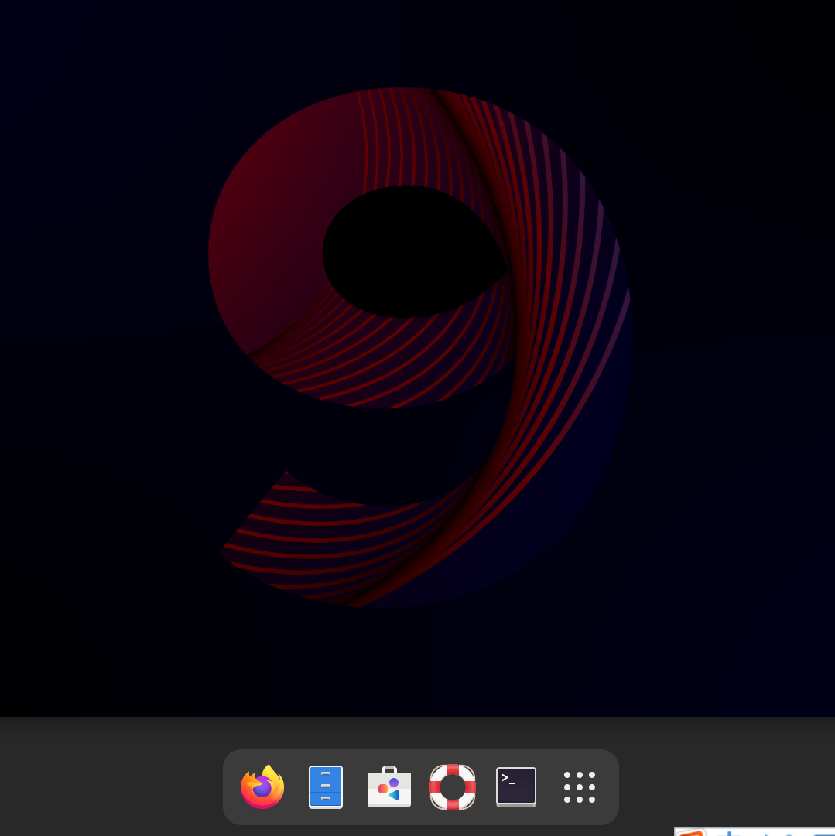
Task: Launch Firefox from the dock
Action: point(262,787)
